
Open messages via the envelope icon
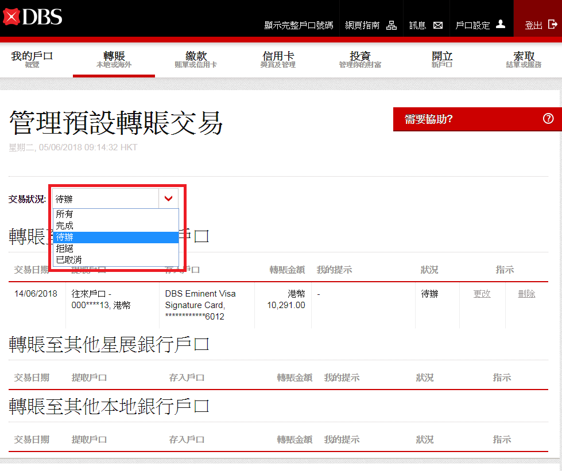pyautogui.click(x=438, y=25)
